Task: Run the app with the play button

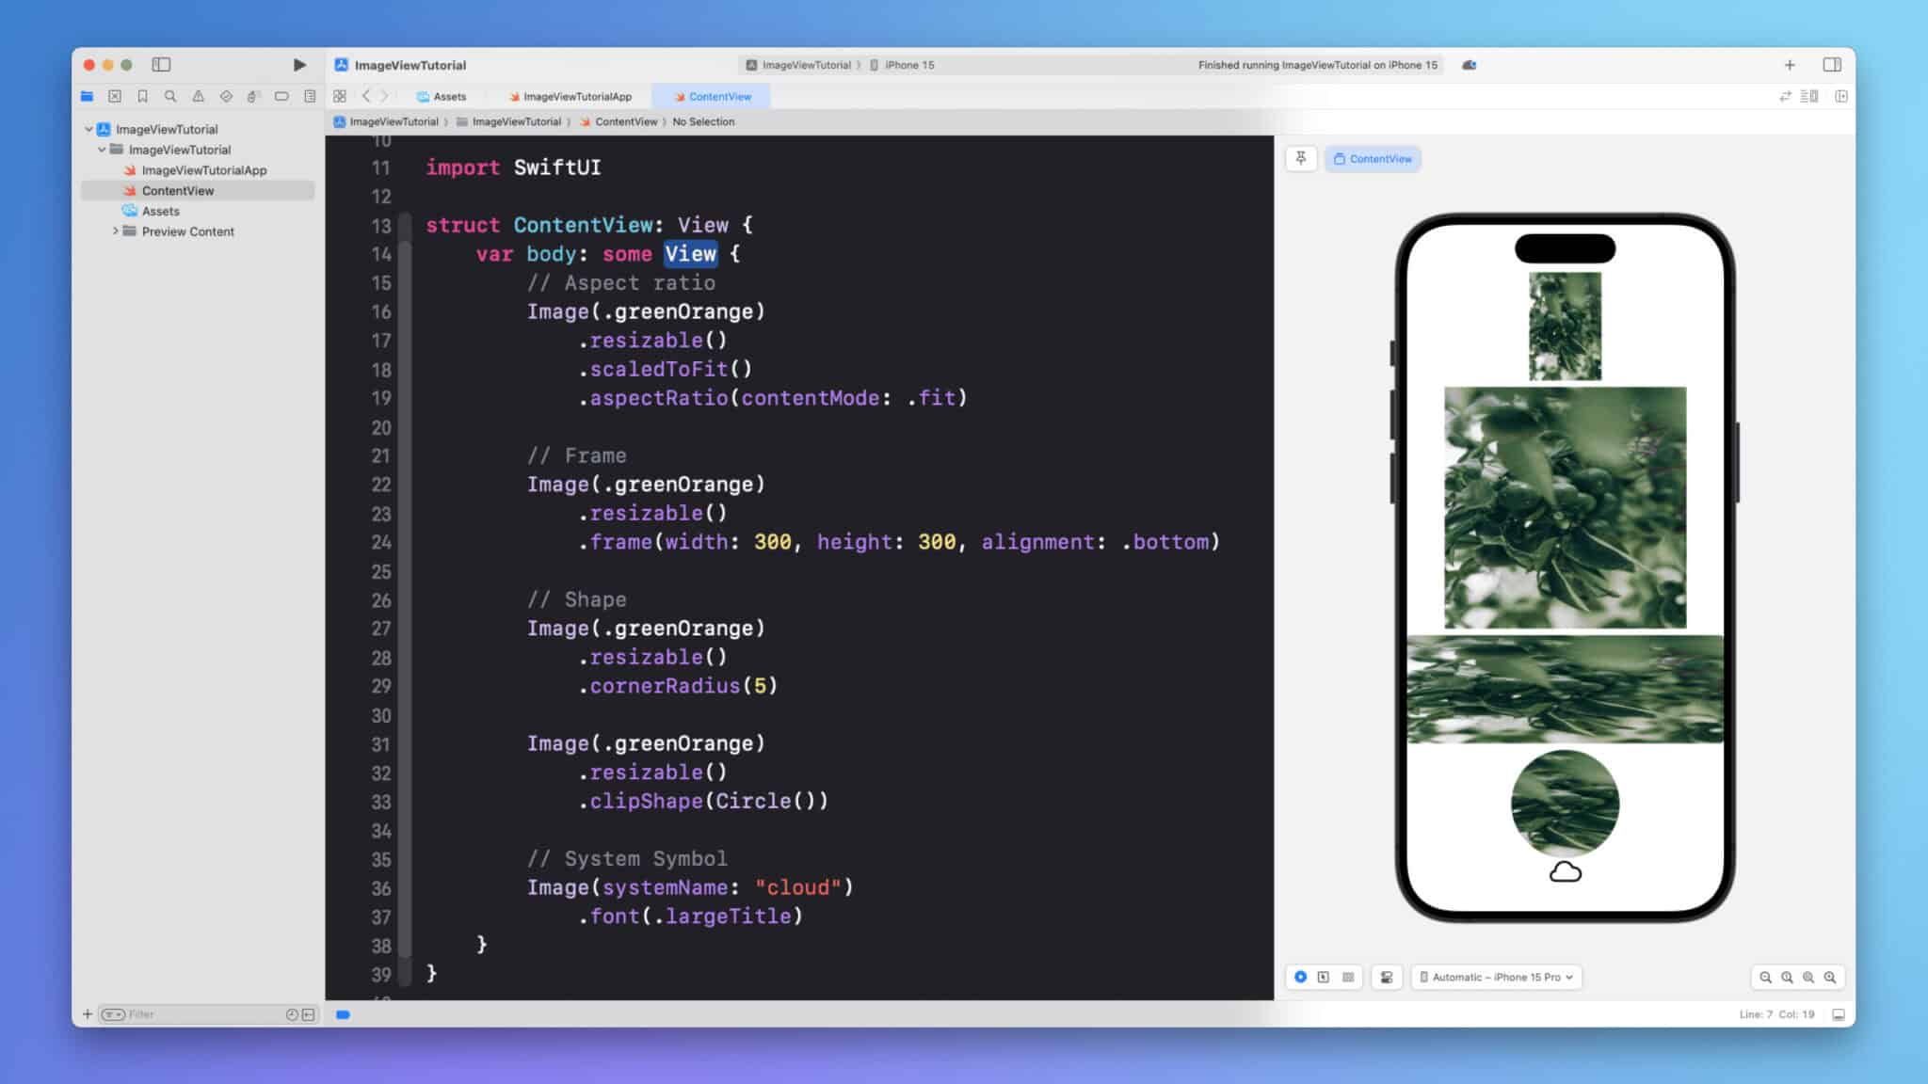Action: pos(299,65)
